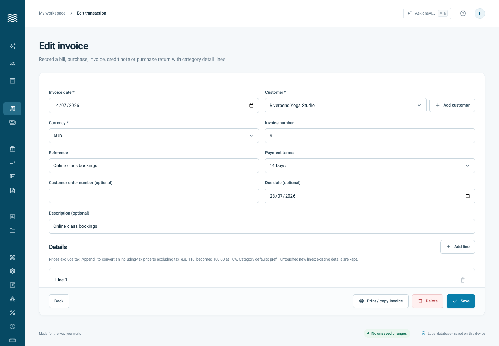499x346 pixels.
Task: Open the file upload icon in the sidebar
Action: coord(12,190)
